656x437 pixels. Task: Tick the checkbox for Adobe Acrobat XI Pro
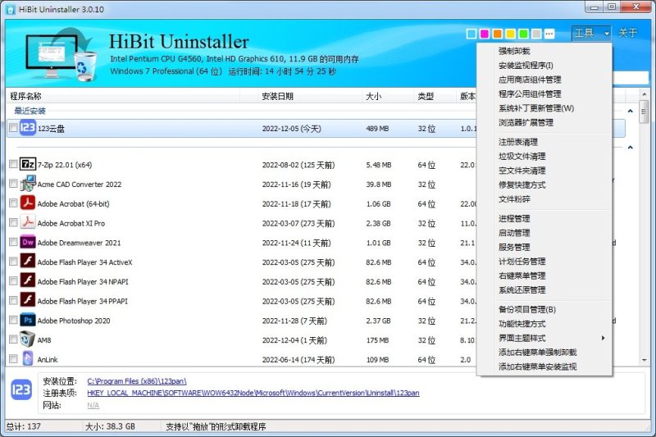tap(13, 222)
